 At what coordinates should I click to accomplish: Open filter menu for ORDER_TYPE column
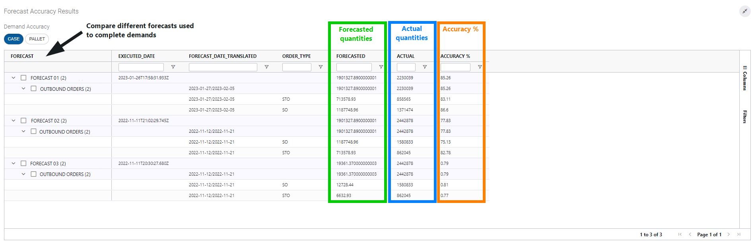pyautogui.click(x=321, y=67)
